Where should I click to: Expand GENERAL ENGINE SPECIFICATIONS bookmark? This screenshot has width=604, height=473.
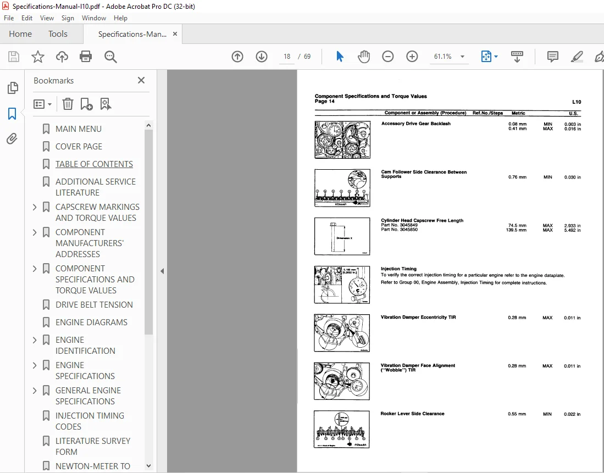tap(35, 391)
